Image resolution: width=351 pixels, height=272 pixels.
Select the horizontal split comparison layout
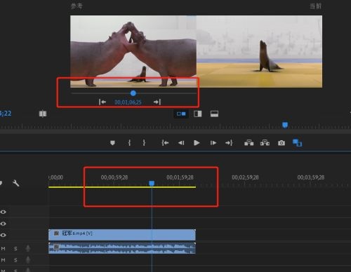pyautogui.click(x=214, y=114)
